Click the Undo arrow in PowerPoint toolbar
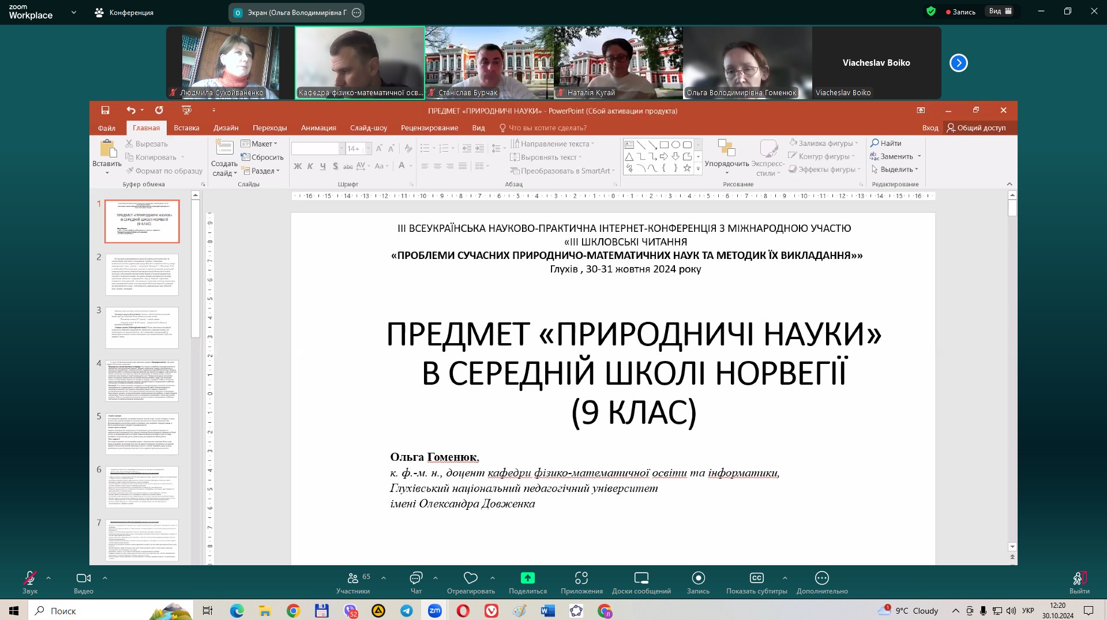The height and width of the screenshot is (620, 1107). click(131, 110)
